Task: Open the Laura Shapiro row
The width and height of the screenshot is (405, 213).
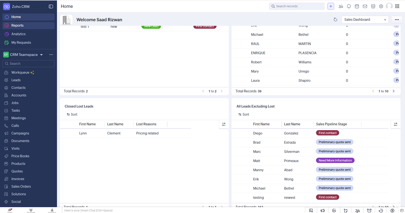Action: (315, 81)
